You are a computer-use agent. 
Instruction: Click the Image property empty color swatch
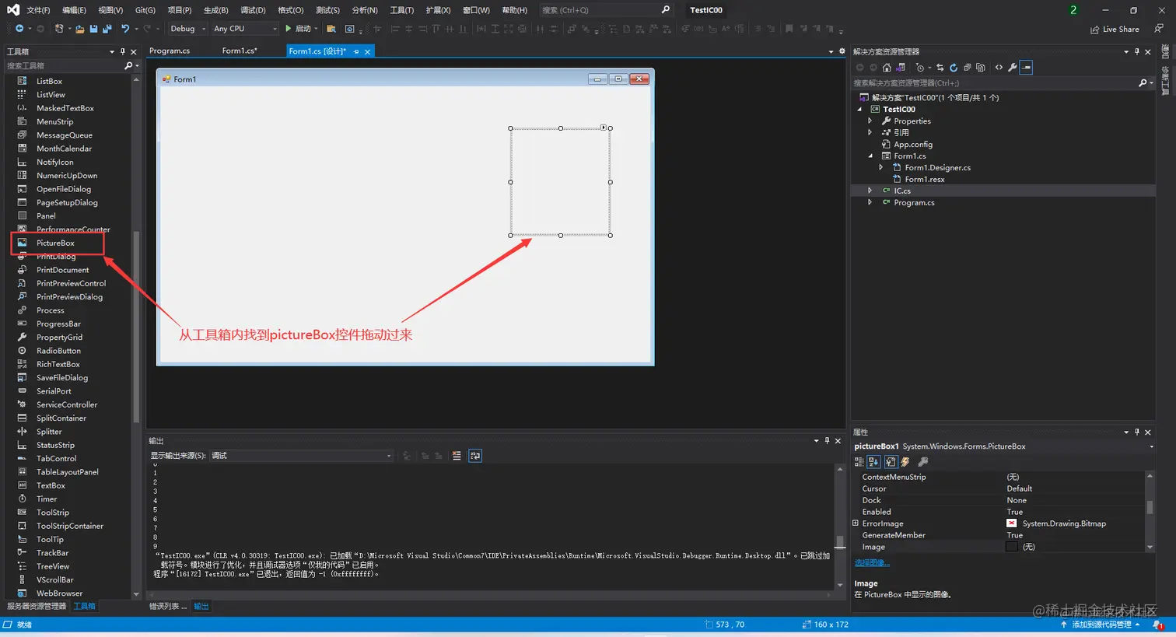1011,547
